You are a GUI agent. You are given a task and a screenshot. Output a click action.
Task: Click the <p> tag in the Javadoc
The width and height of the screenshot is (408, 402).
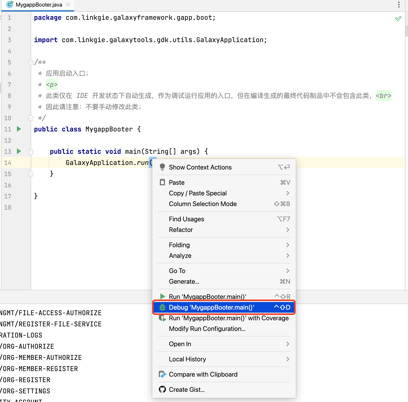[x=52, y=85]
